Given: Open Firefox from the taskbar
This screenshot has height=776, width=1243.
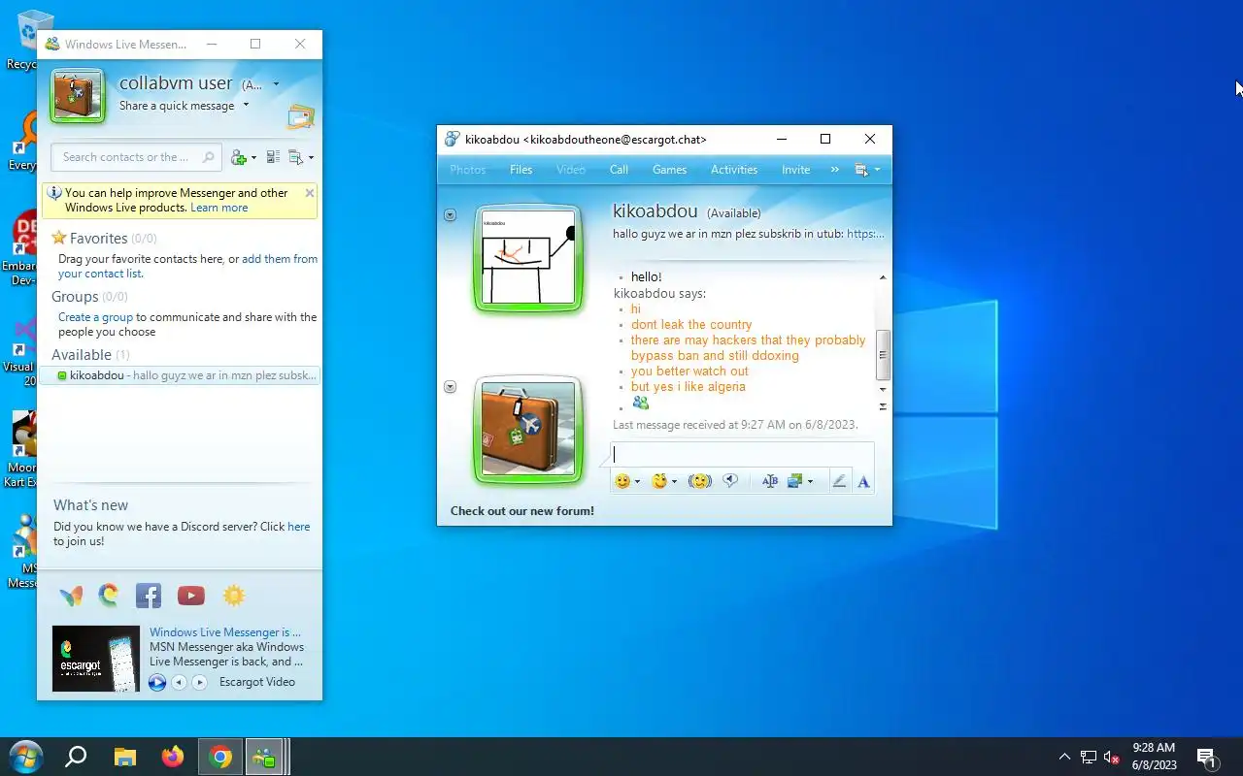Looking at the screenshot, I should pyautogui.click(x=173, y=757).
